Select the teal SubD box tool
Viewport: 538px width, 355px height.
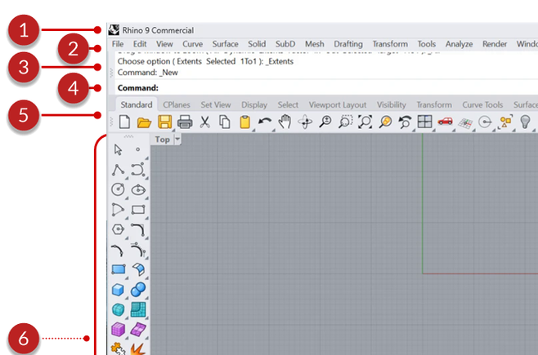click(119, 309)
